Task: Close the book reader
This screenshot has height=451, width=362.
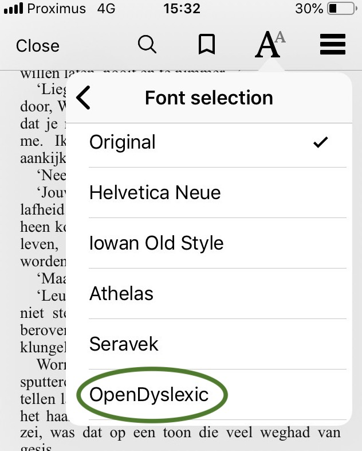Action: [38, 46]
